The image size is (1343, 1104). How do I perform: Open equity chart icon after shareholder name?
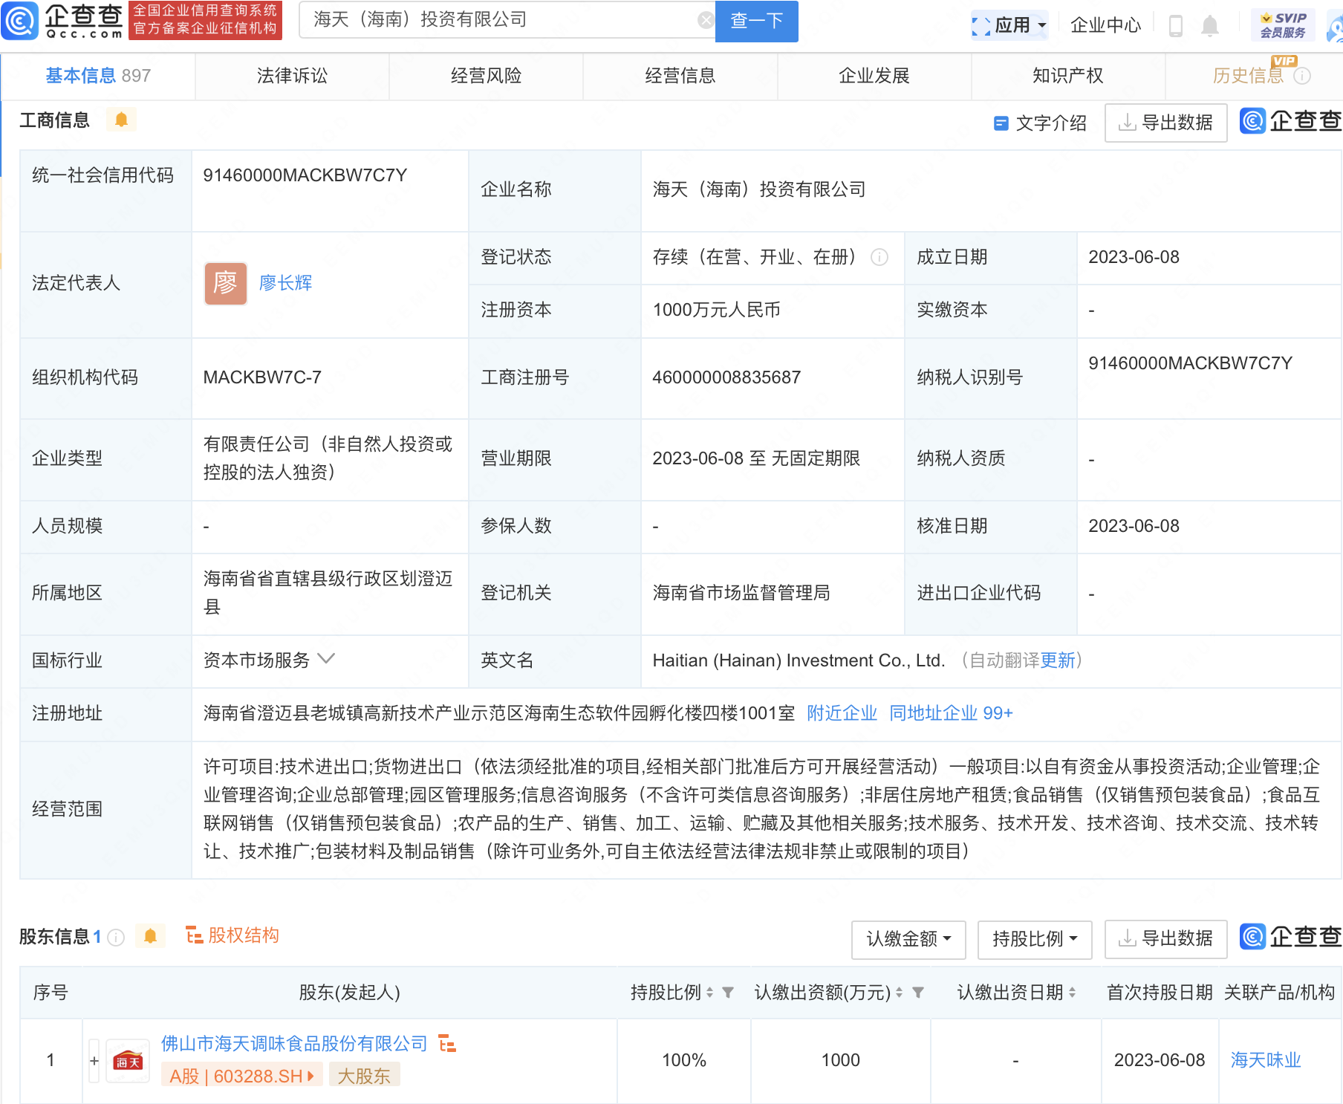pos(447,1044)
